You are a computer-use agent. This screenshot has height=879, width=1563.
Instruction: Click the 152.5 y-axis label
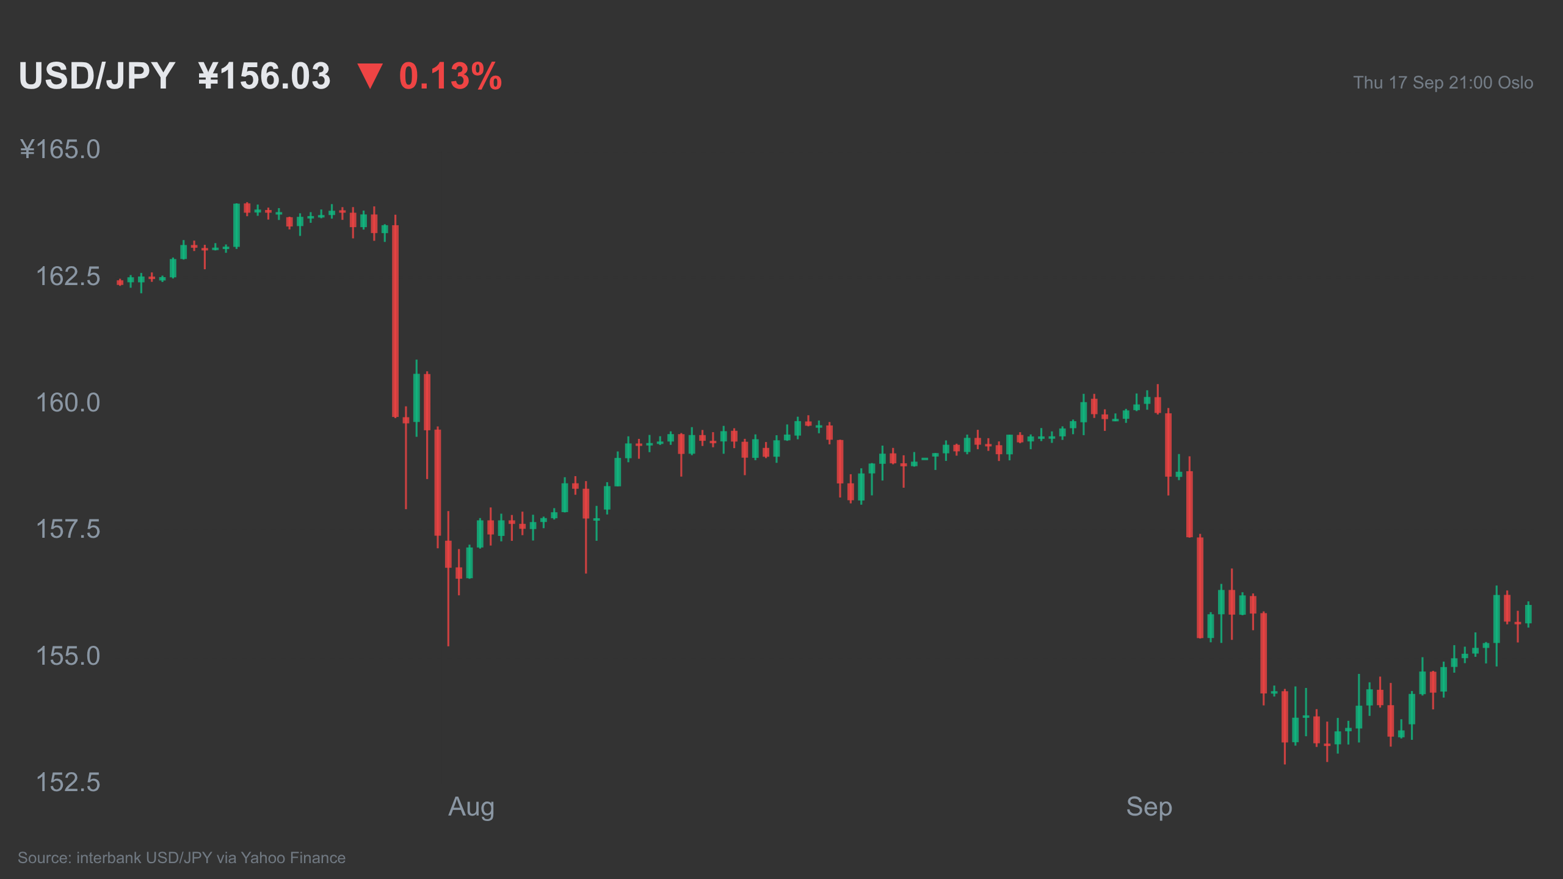68,783
